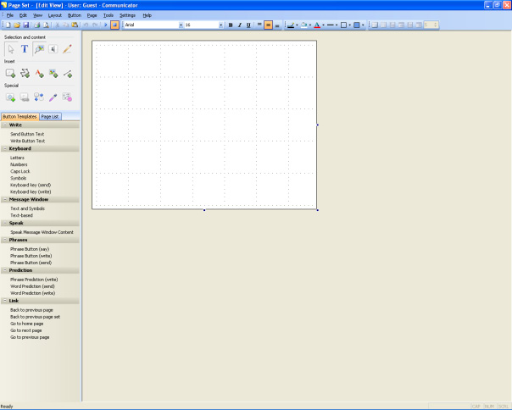Apply the red font color A
Screen dimensions: 512x410
317,25
